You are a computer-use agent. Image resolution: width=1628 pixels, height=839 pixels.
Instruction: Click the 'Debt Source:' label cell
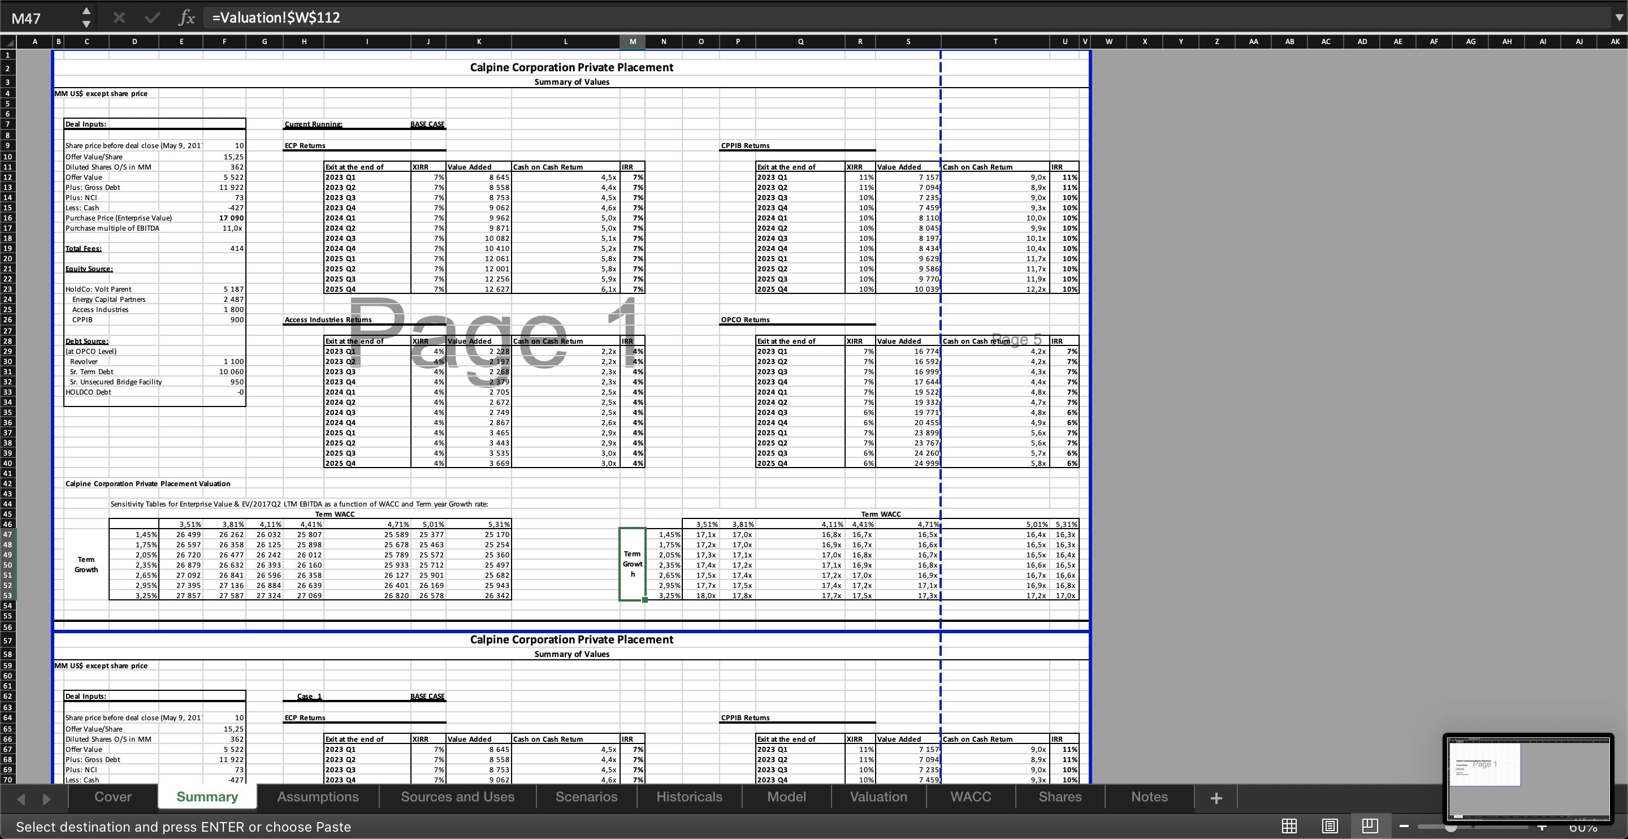[86, 341]
